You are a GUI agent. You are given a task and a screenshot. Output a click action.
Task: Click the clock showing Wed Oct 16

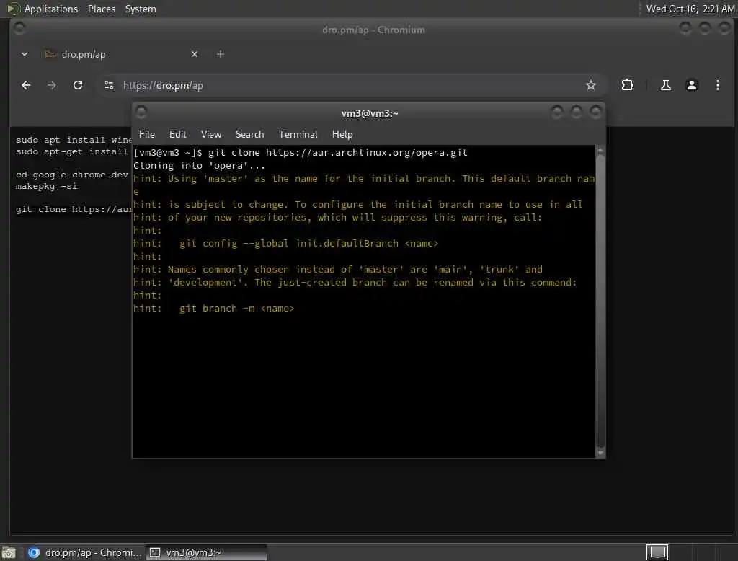[690, 9]
